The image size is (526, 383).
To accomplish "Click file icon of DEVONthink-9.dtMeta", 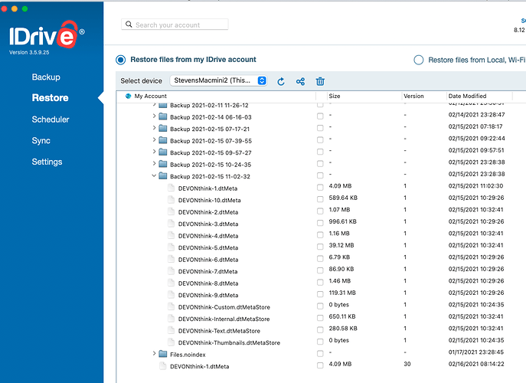I will point(171,295).
